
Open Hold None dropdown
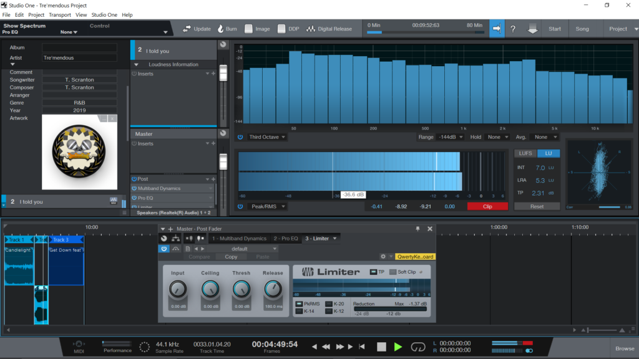497,137
